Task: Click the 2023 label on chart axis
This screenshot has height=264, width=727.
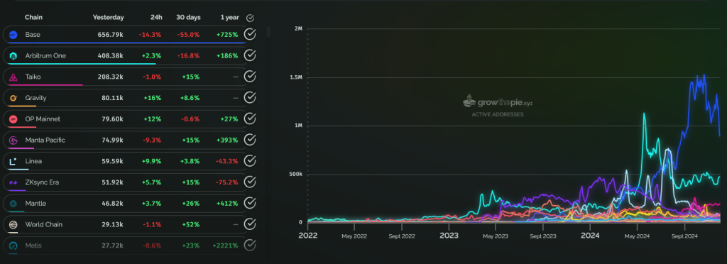Action: [x=449, y=236]
